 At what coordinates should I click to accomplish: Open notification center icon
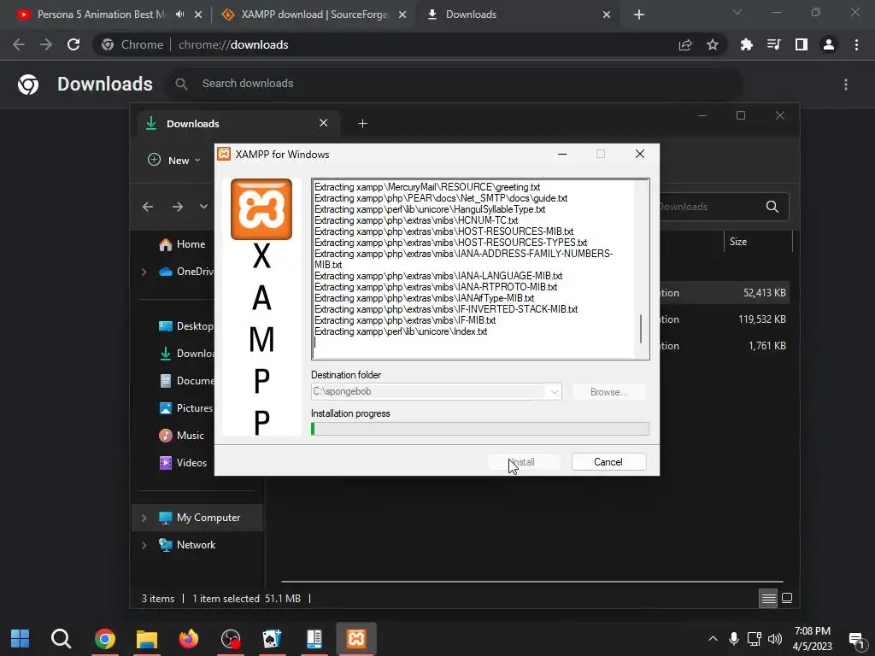pyautogui.click(x=856, y=639)
